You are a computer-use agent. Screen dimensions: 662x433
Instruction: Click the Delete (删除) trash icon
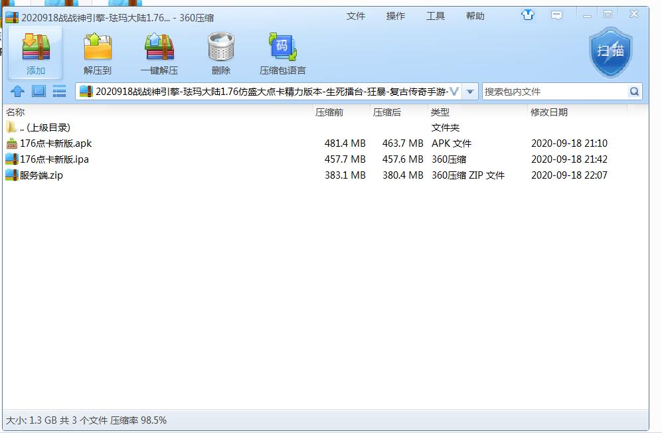(220, 53)
